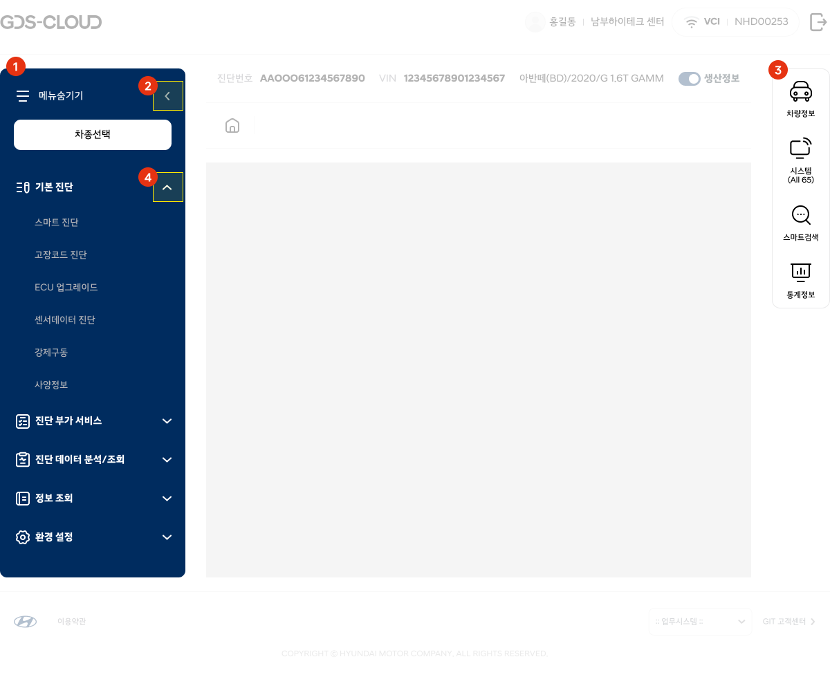Click the 정보 조회 document icon
The width and height of the screenshot is (830, 686).
point(23,499)
